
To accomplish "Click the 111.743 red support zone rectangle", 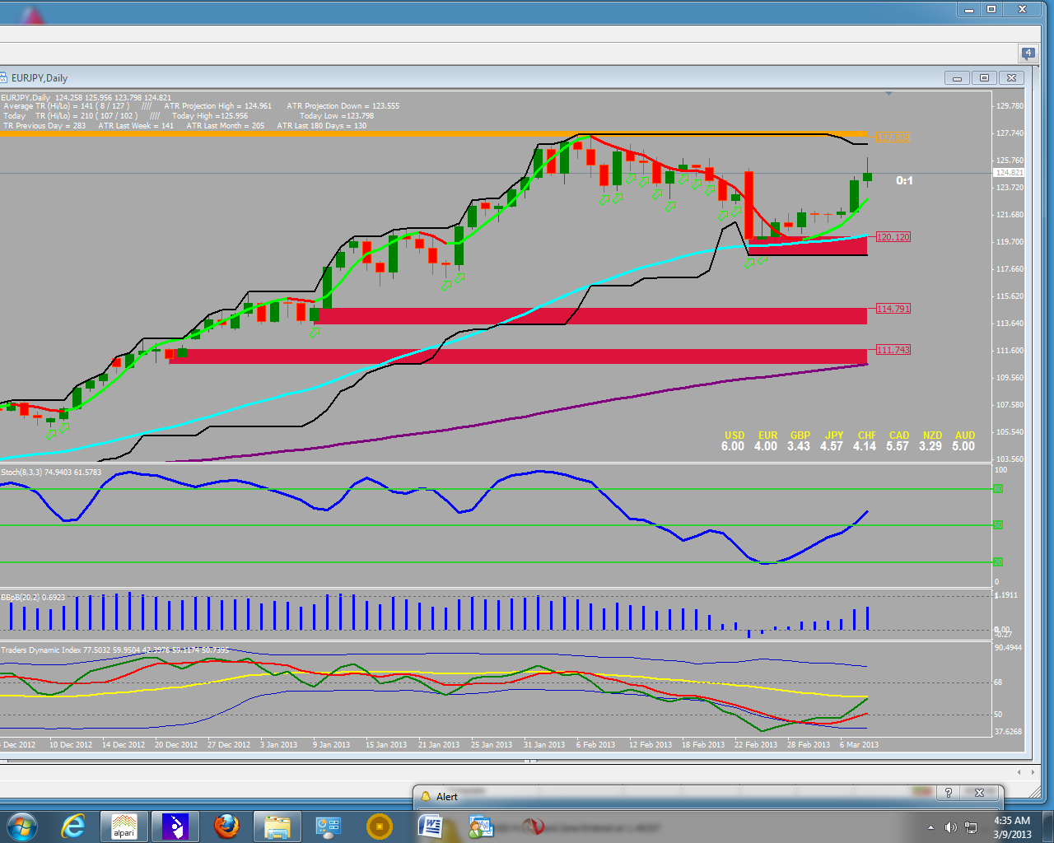I will [519, 356].
